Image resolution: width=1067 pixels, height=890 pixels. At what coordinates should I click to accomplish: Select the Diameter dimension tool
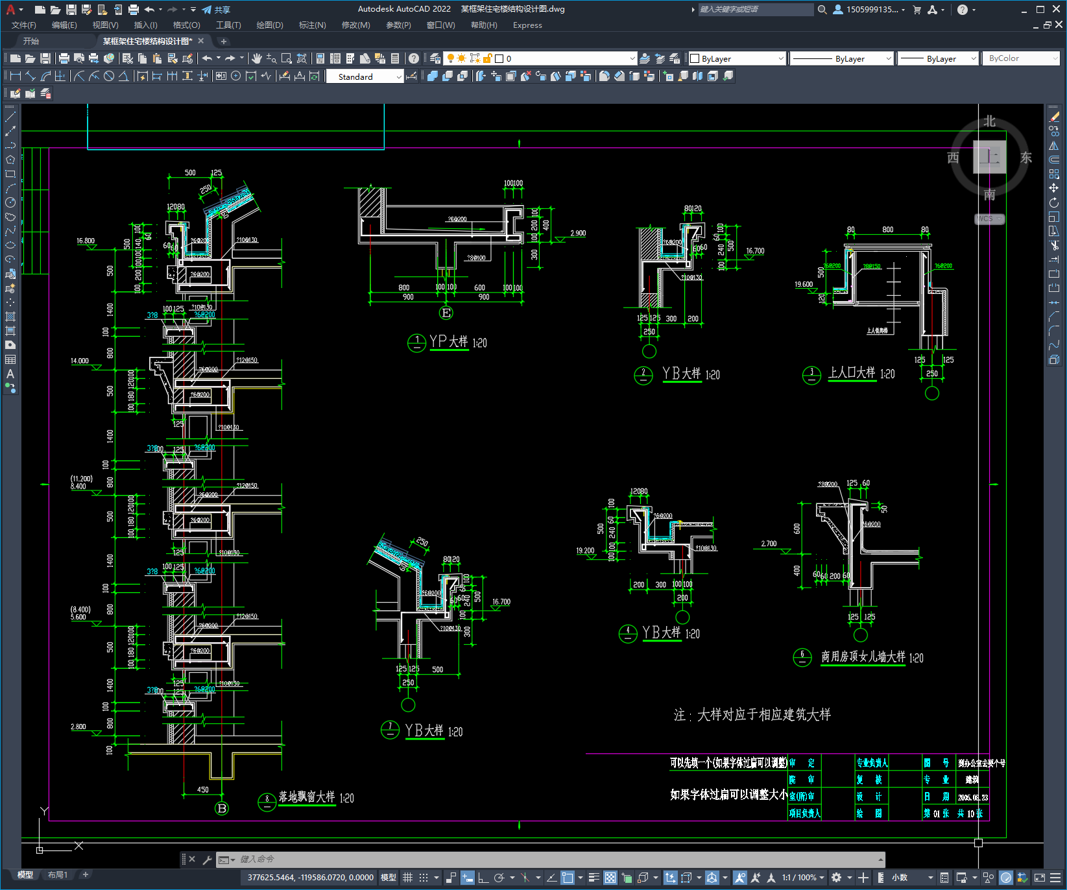[x=109, y=76]
